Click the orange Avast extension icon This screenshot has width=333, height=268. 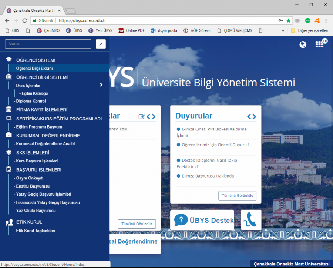pyautogui.click(x=317, y=21)
